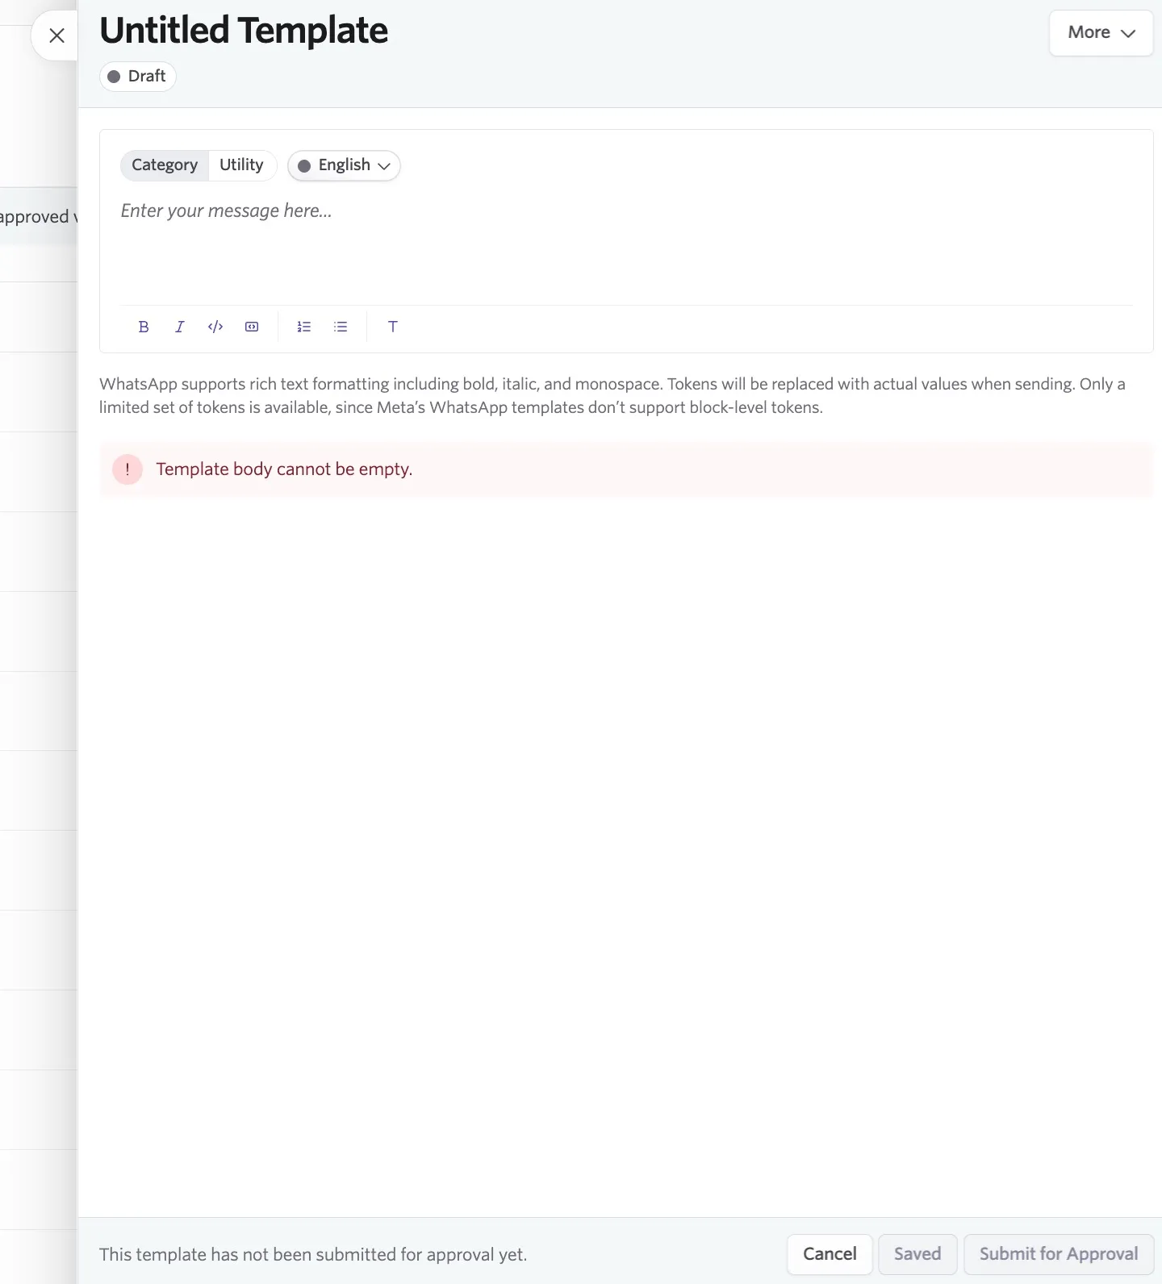
Task: Click the Saved button
Action: point(917,1254)
